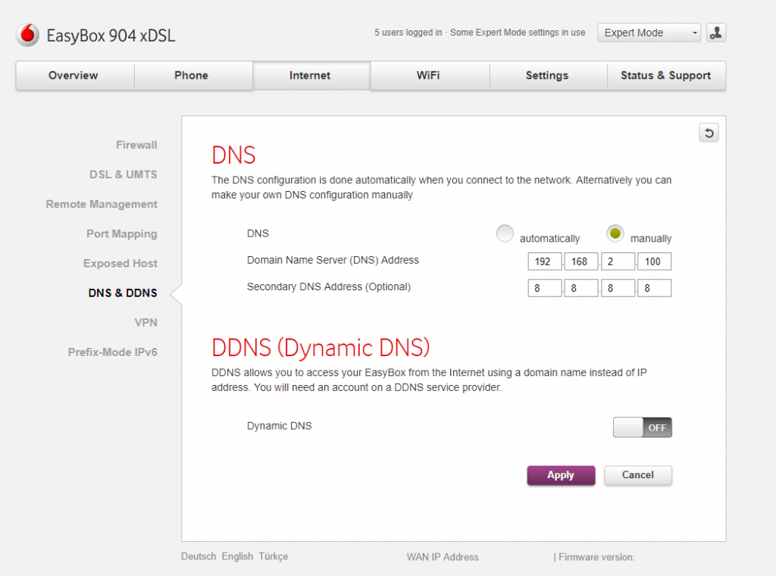Go to the Status & Support tab
This screenshot has height=576, width=776.
[665, 76]
